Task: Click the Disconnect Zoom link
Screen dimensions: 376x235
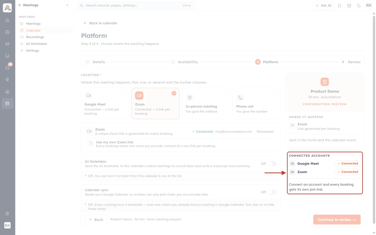Action: click(265, 132)
